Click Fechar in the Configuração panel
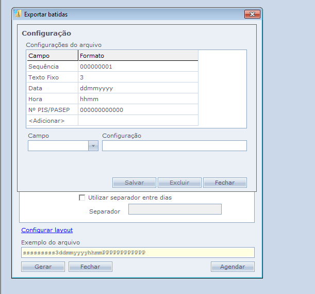Screen dimensions: 315x294 (x=225, y=183)
